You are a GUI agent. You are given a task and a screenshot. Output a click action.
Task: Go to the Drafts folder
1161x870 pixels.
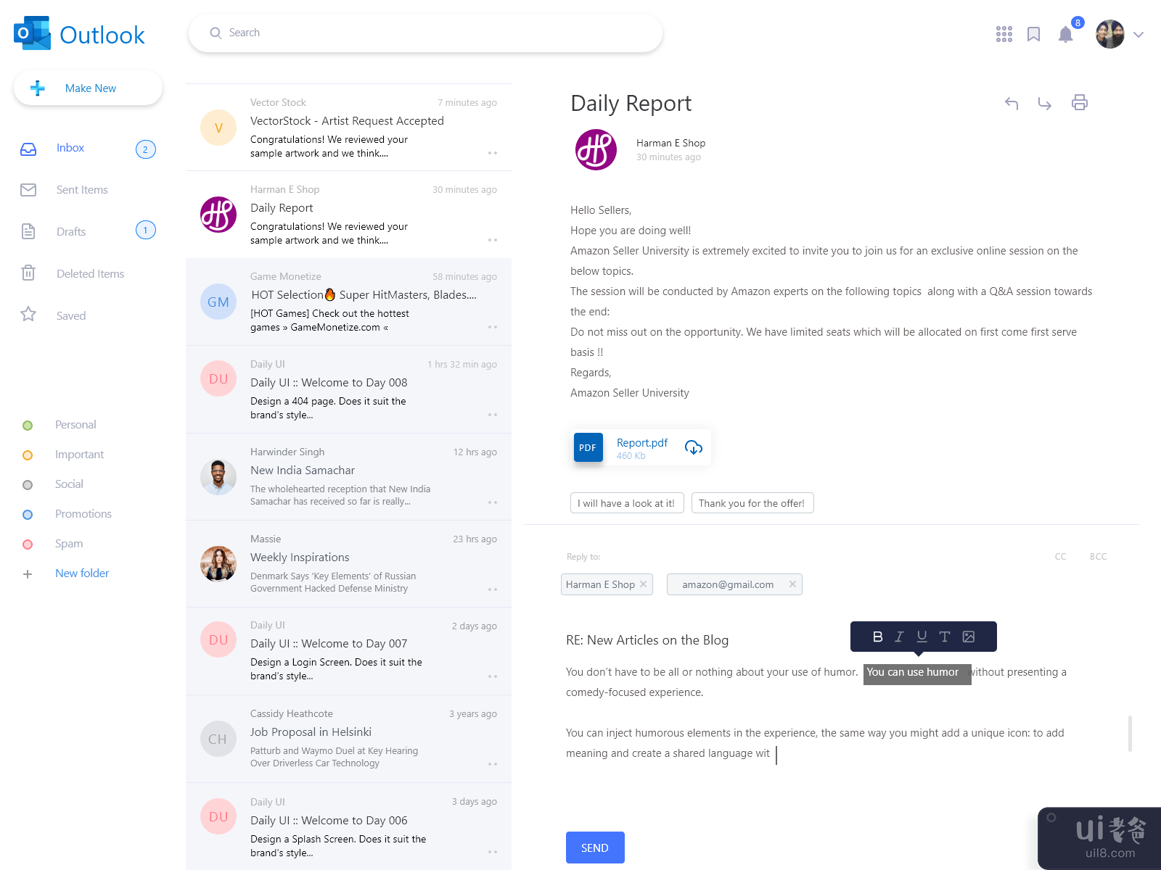point(71,232)
